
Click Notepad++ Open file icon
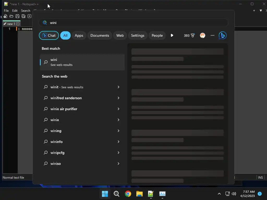tap(11, 16)
